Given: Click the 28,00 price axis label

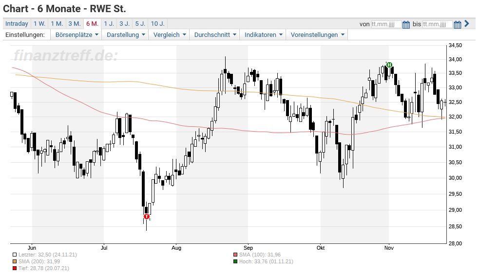Looking at the screenshot, I should click(455, 243).
